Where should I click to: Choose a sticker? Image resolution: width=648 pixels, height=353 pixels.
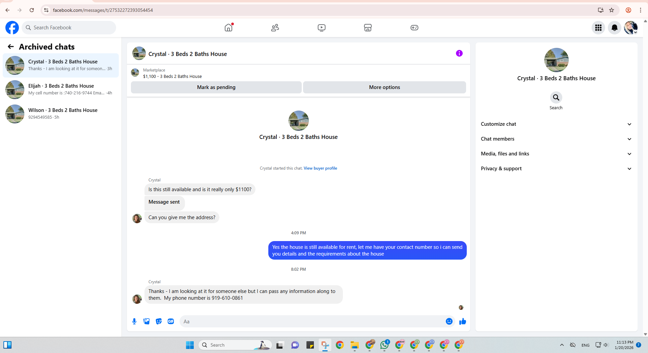click(159, 321)
